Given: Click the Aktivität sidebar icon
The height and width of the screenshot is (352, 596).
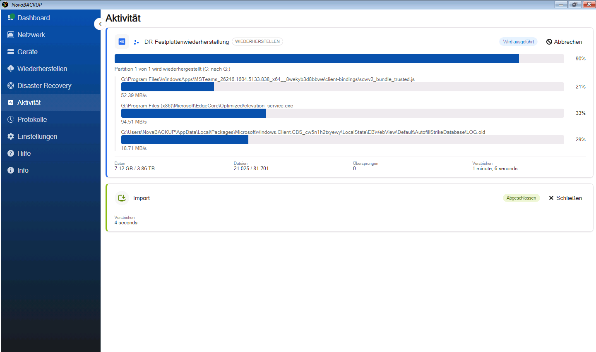Looking at the screenshot, I should pyautogui.click(x=11, y=102).
